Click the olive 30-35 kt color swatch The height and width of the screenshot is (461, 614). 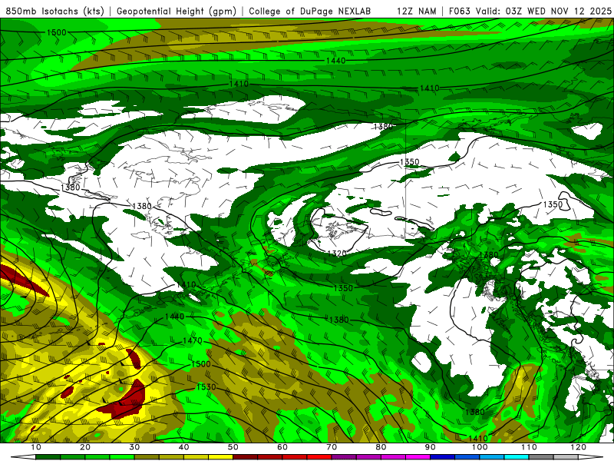pos(147,457)
